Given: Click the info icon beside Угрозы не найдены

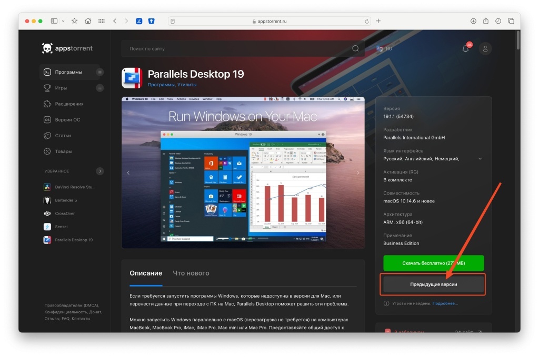Looking at the screenshot, I should click(386, 303).
